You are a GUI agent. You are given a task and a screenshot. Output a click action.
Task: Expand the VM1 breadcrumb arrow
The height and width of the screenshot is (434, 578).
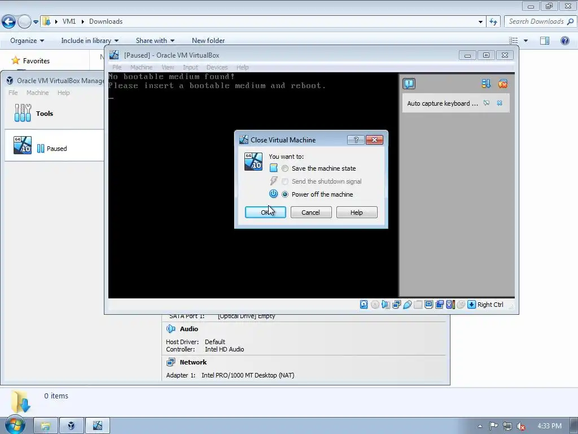(82, 21)
